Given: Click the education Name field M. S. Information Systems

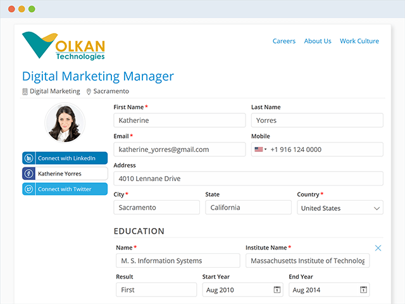Looking at the screenshot, I should [x=178, y=260].
